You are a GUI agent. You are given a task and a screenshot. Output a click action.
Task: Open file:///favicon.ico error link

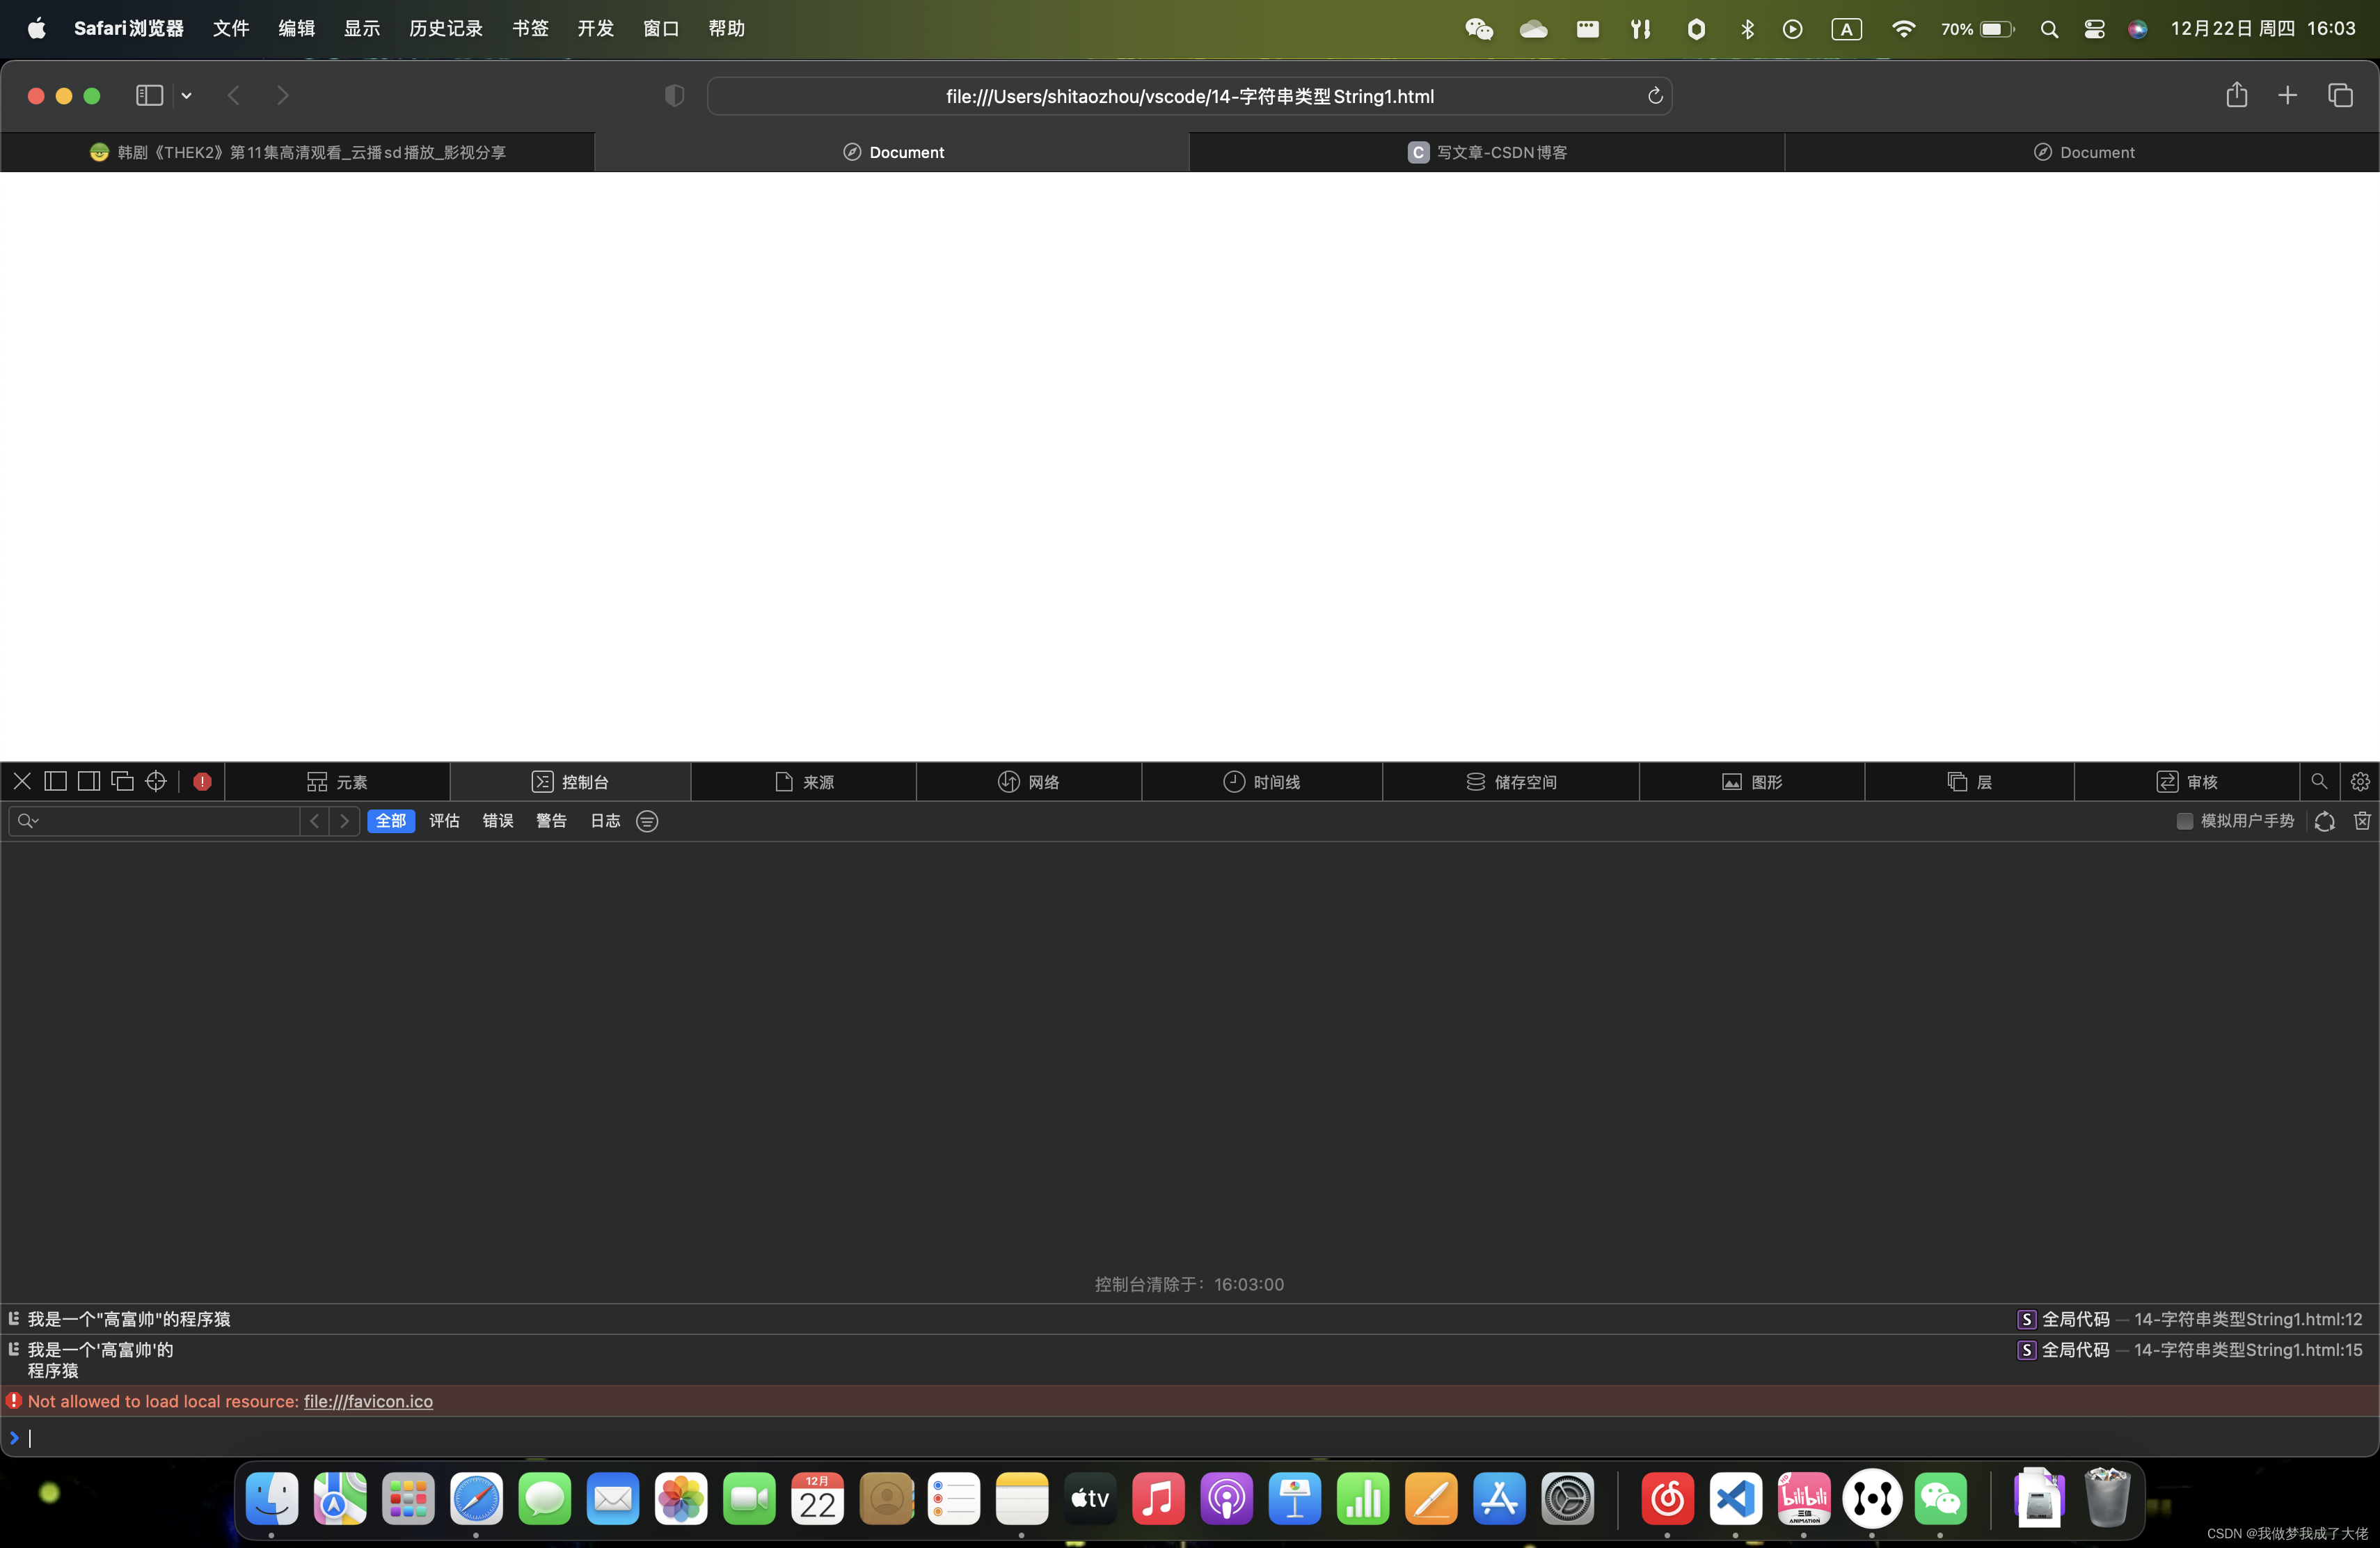[368, 1401]
